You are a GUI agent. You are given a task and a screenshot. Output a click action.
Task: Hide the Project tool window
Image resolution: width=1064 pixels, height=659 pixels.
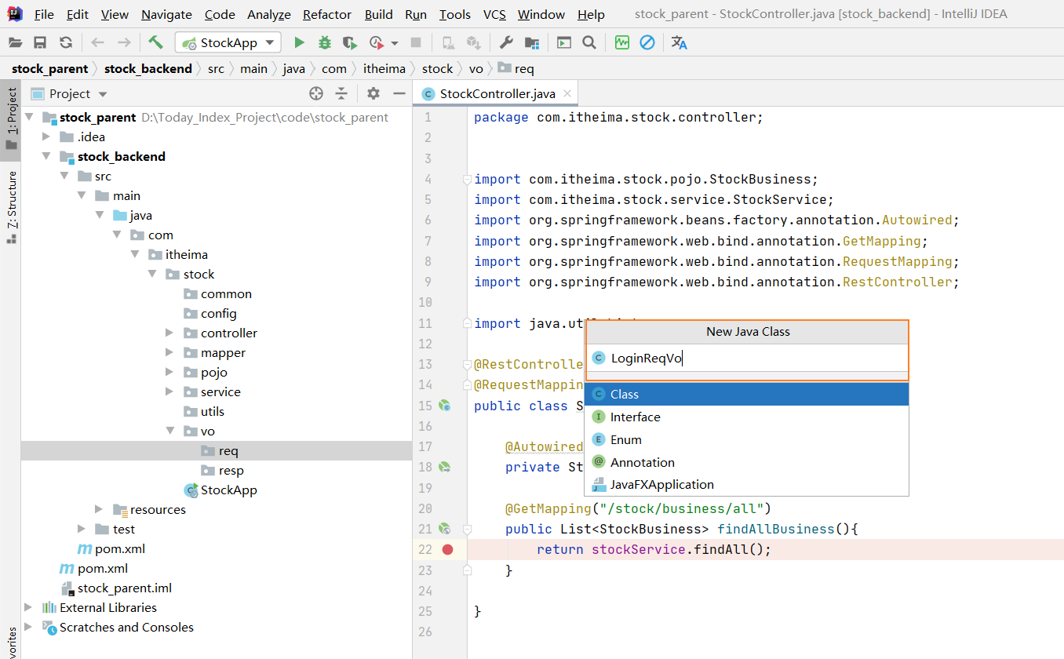pos(399,93)
